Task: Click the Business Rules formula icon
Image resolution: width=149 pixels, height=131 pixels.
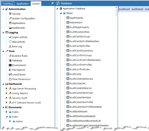Action: (x=10, y=56)
